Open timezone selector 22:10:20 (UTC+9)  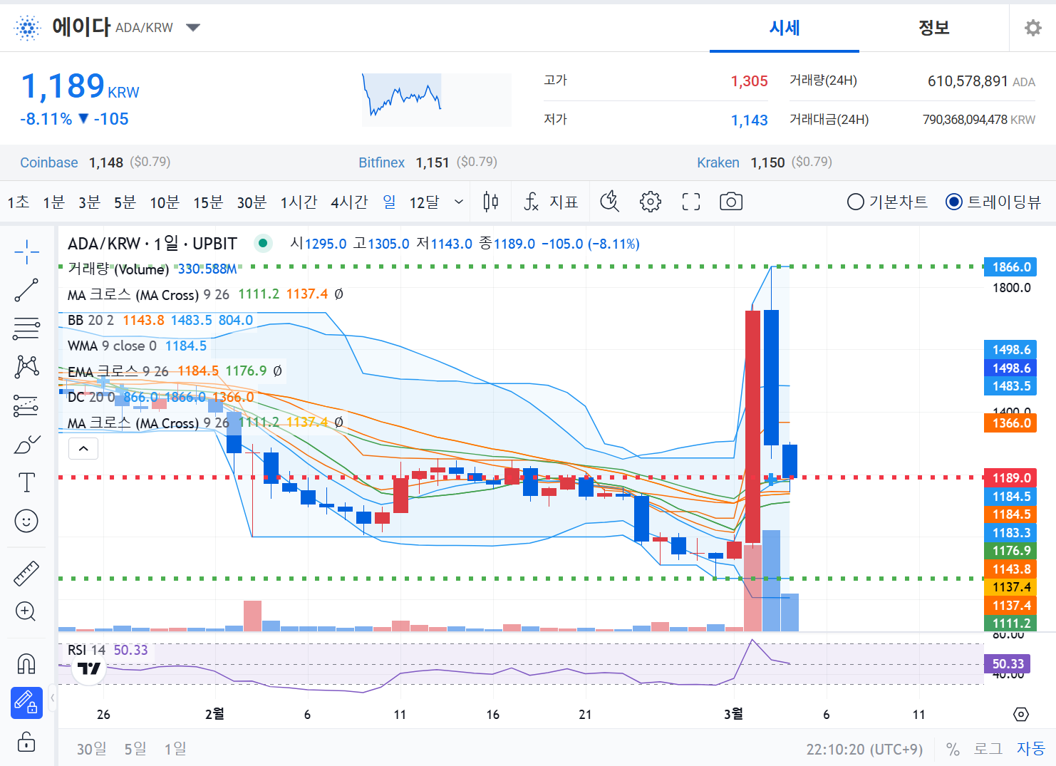click(x=864, y=749)
